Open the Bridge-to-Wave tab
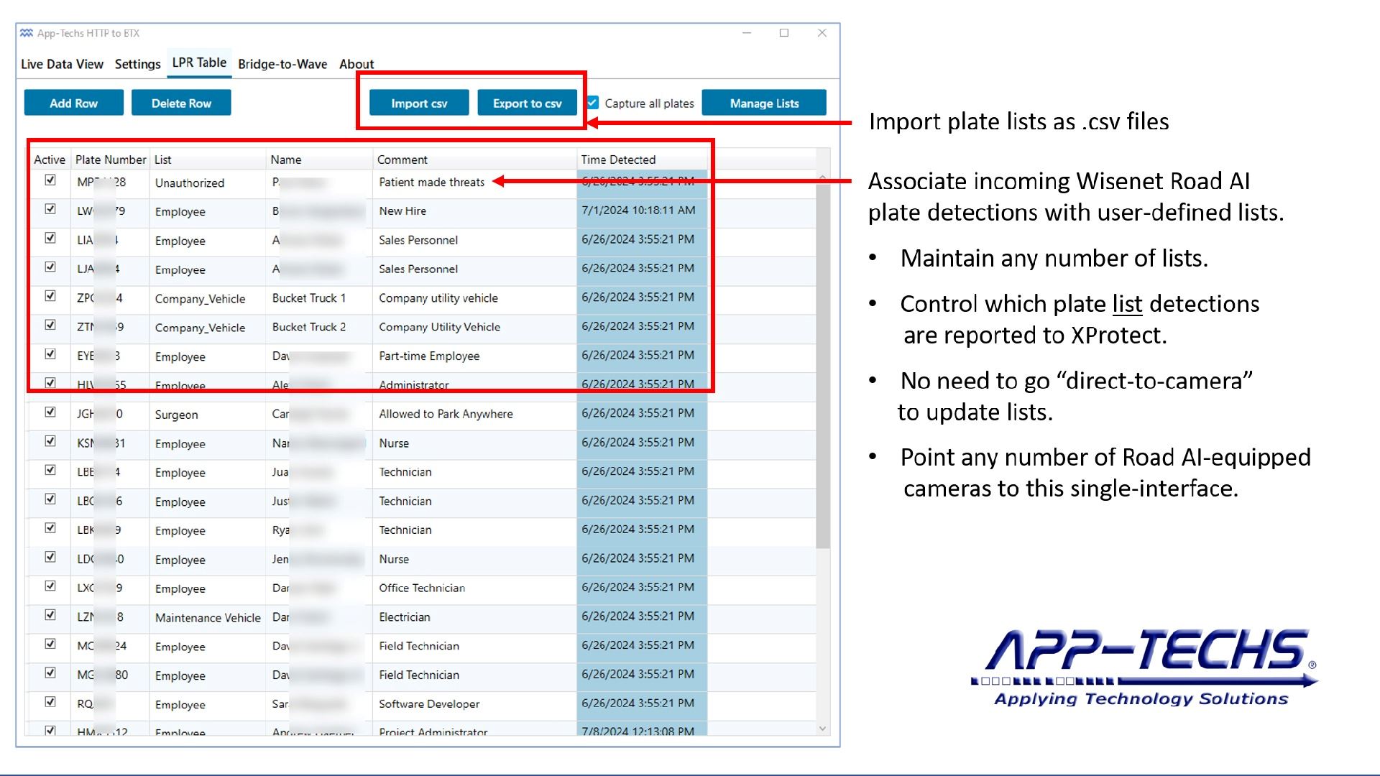 (282, 64)
